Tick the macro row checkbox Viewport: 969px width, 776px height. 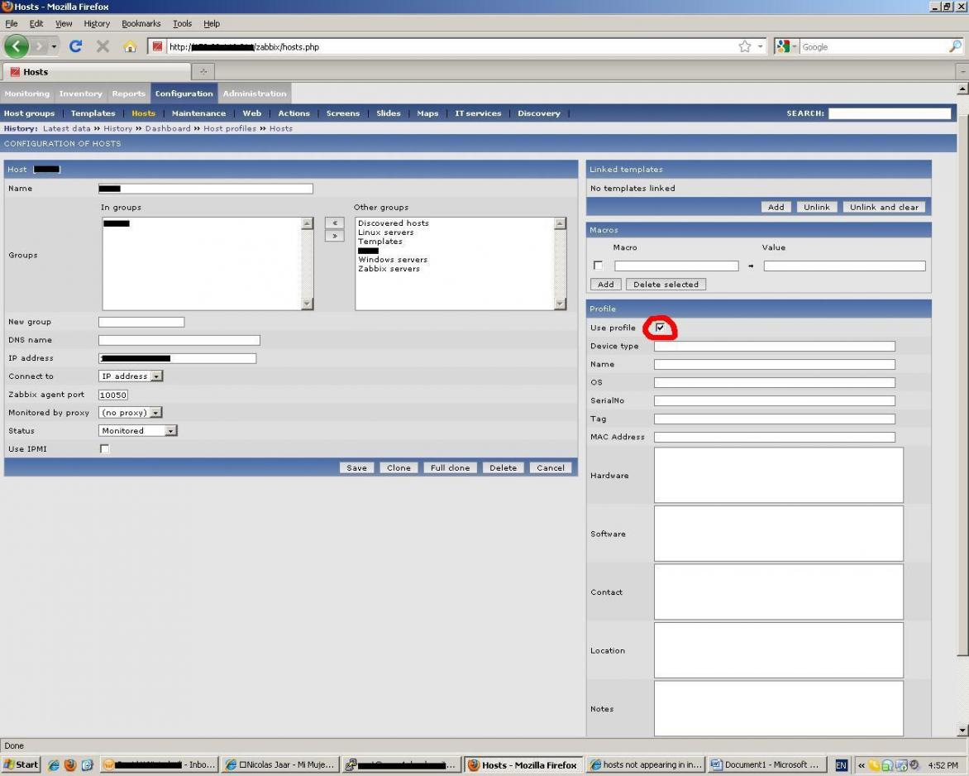(598, 266)
